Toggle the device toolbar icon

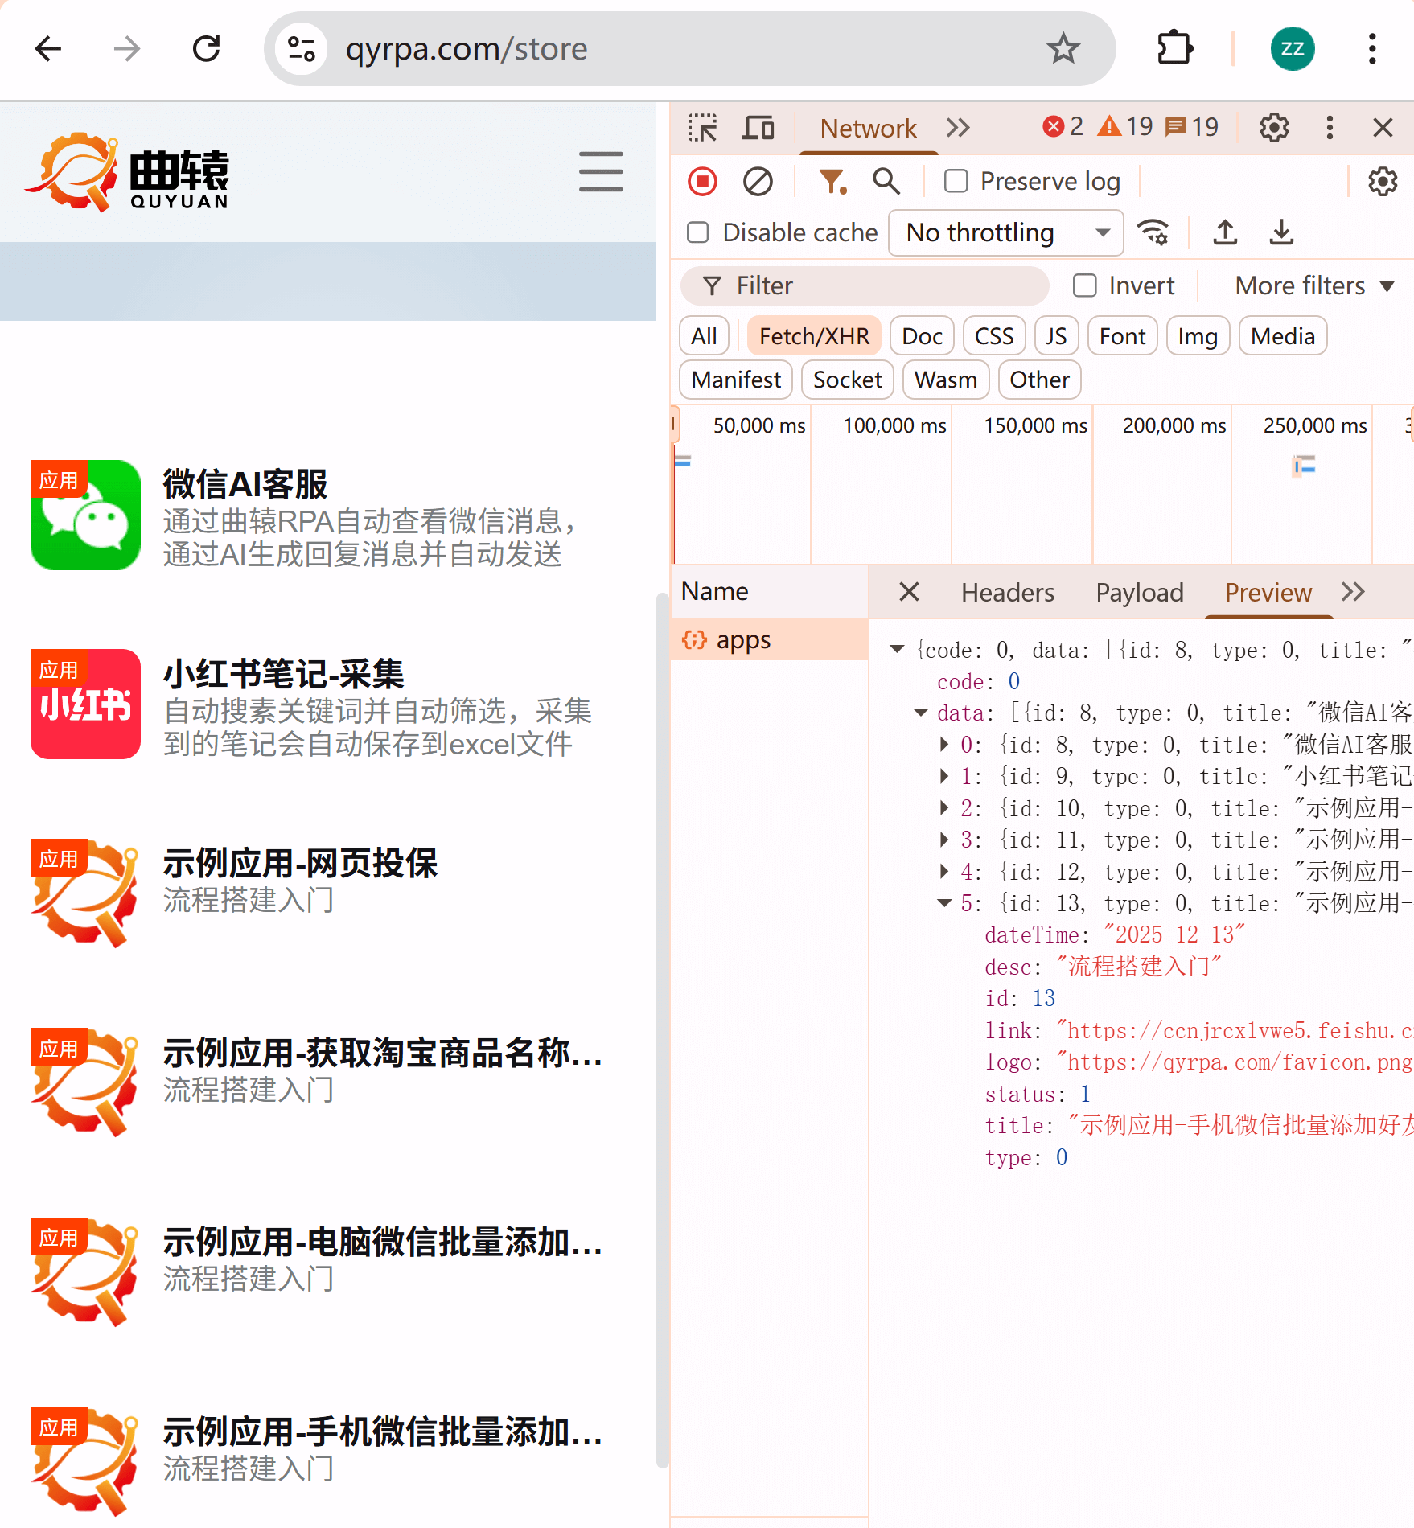tap(758, 128)
